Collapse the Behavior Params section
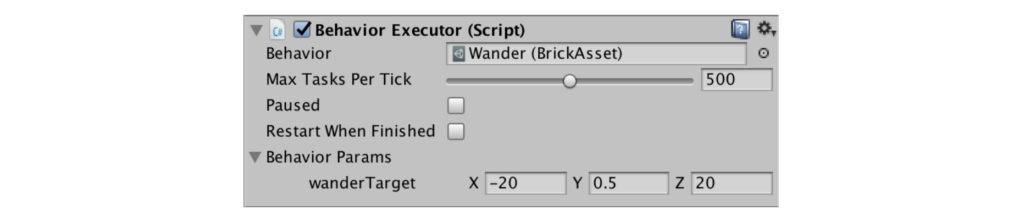Screen dimensions: 1019x222 pyautogui.click(x=255, y=157)
